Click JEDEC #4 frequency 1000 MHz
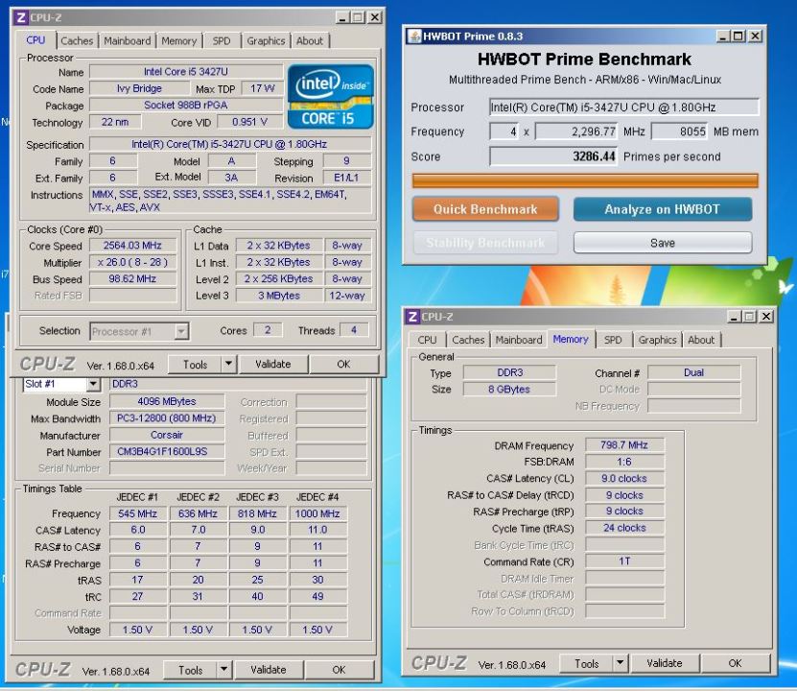 [x=317, y=513]
